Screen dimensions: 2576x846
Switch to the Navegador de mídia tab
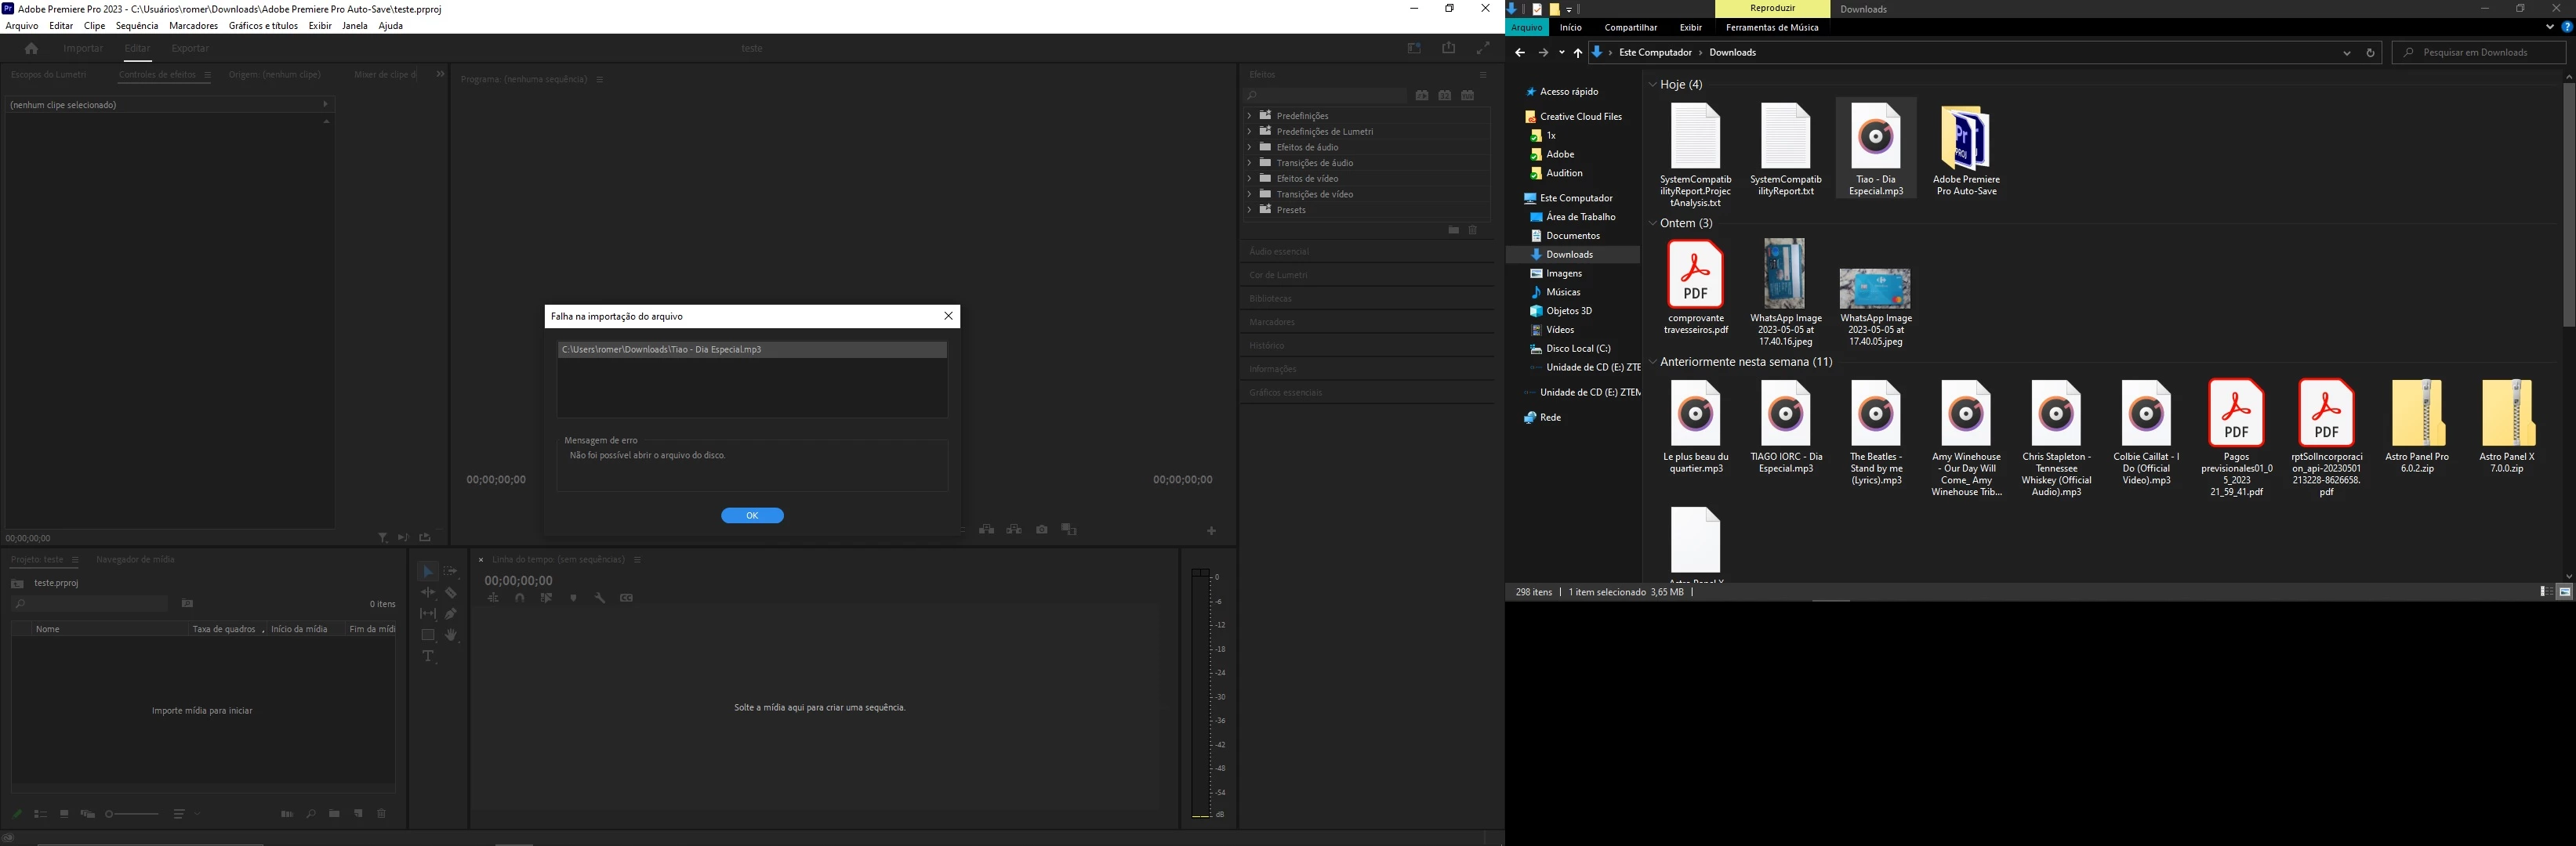[x=135, y=559]
